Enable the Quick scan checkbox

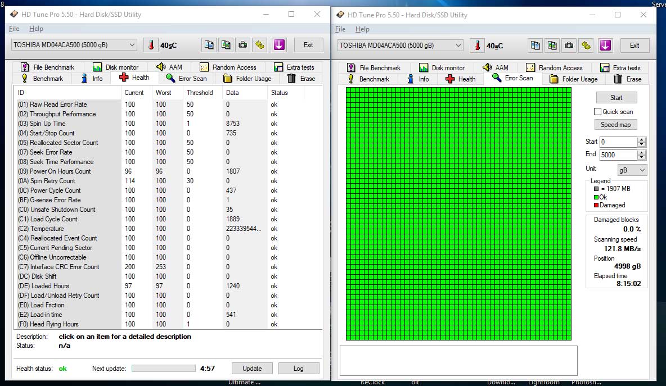pyautogui.click(x=597, y=112)
